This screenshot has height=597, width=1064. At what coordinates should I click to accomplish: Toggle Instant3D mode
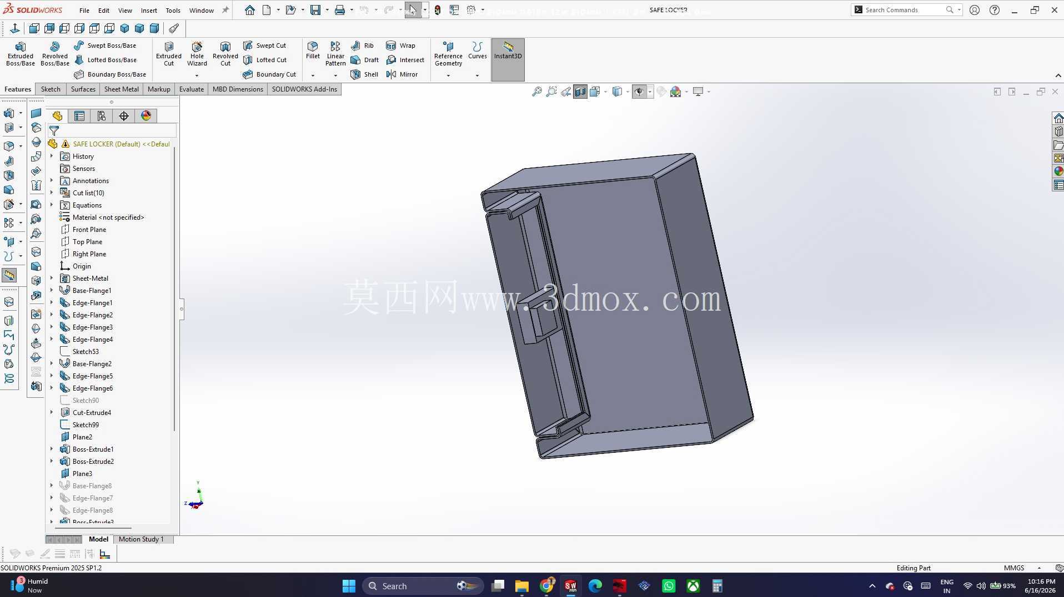coord(508,60)
